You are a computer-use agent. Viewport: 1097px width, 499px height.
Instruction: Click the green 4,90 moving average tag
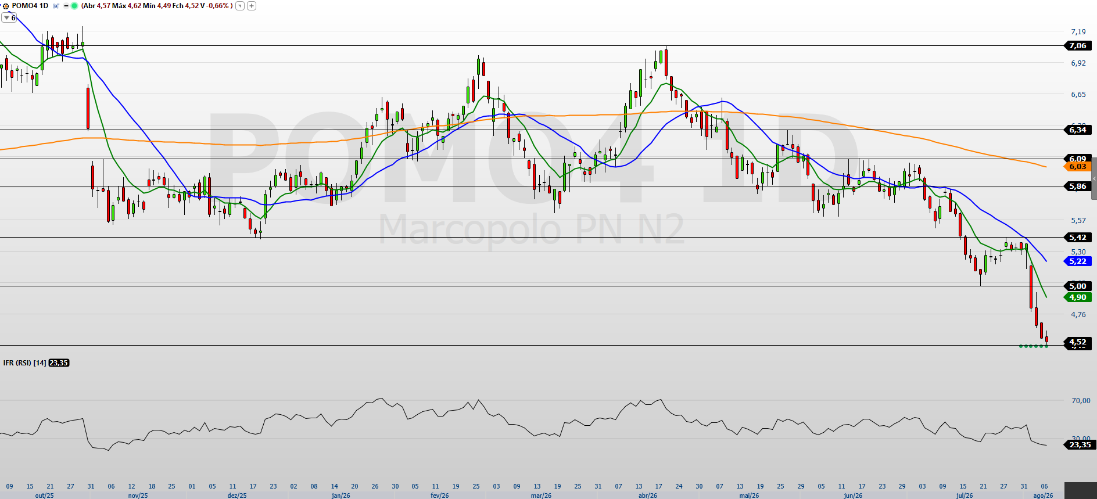[x=1077, y=297]
